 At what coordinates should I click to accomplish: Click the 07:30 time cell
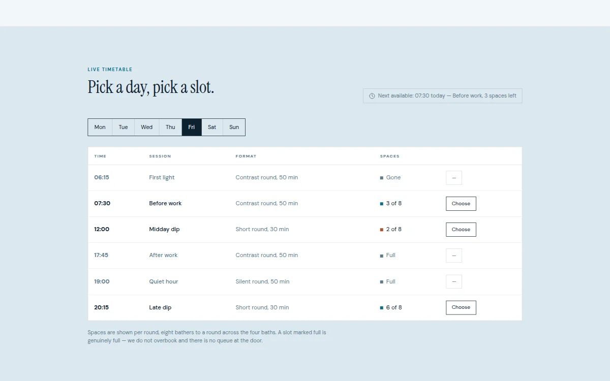coord(102,203)
